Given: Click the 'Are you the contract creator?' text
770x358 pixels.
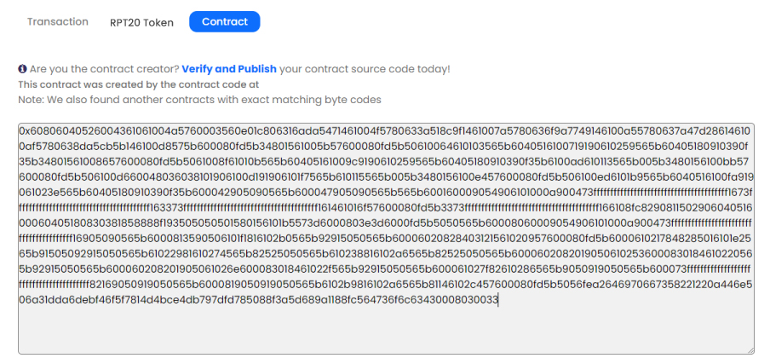Looking at the screenshot, I should (x=105, y=69).
